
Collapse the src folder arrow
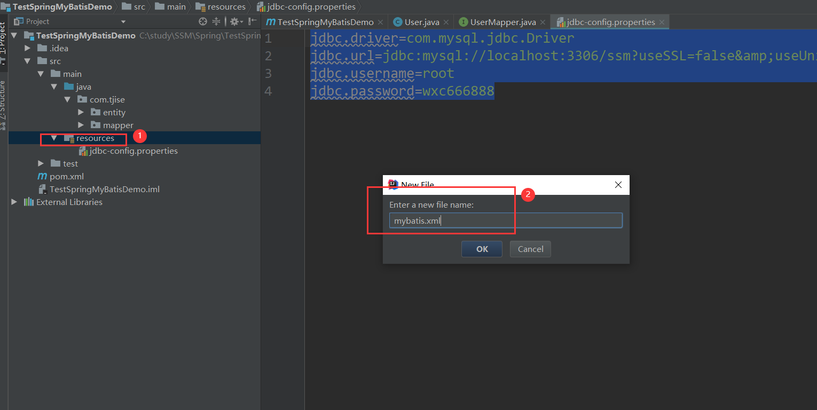[28, 61]
